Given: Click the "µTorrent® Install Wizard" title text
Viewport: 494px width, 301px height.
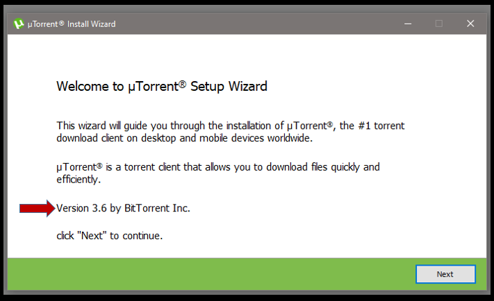Looking at the screenshot, I should pos(72,24).
